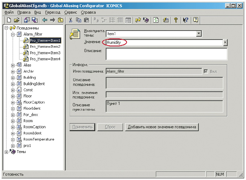This screenshot has height=180, width=246.
Task: Click into the Значение field containing Humidity
Action: pos(164,42)
